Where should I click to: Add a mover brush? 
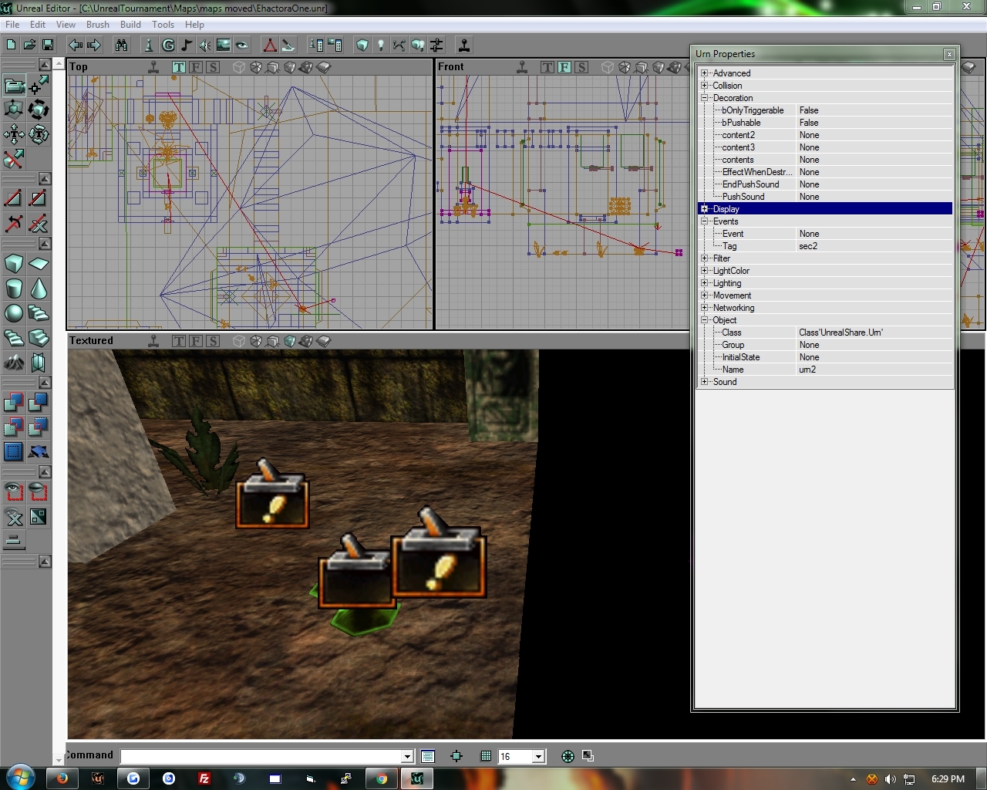pyautogui.click(x=38, y=451)
